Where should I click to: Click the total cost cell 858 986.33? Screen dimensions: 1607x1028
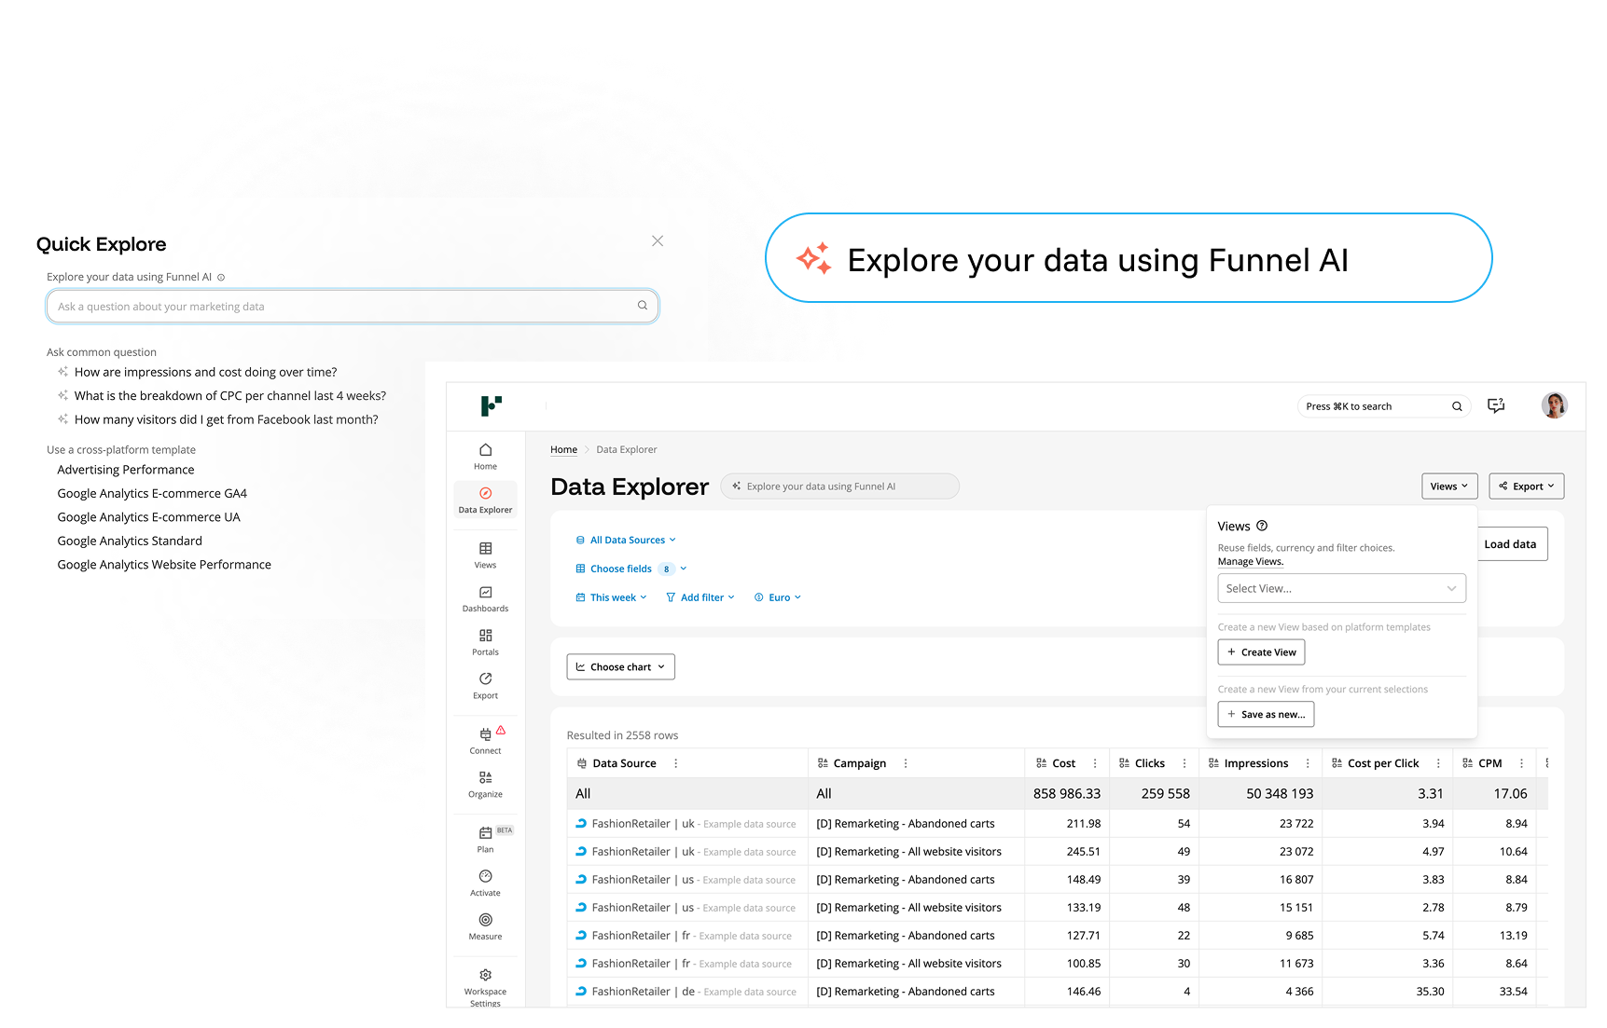pyautogui.click(x=1066, y=793)
